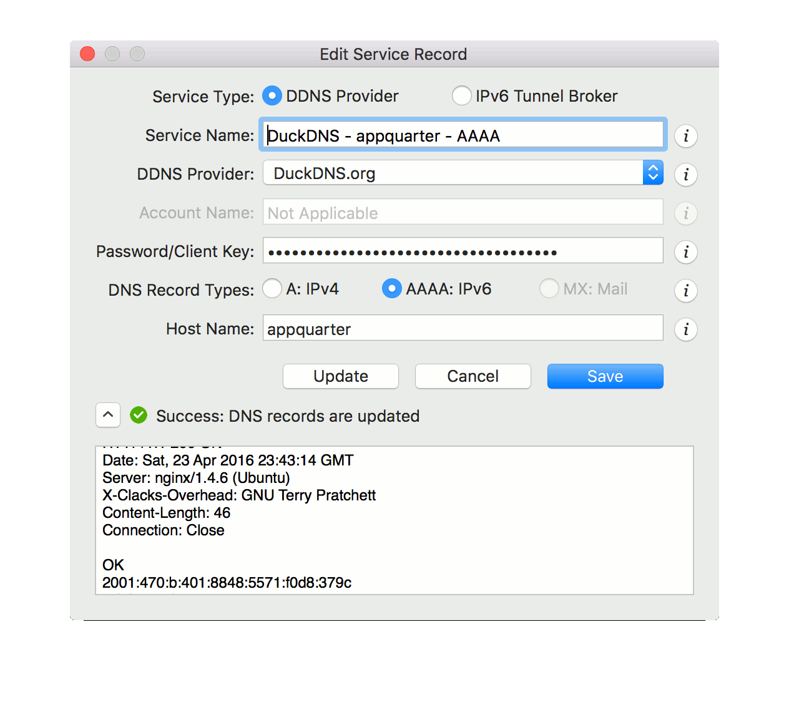Image resolution: width=789 pixels, height=720 pixels.
Task: Open info for DDNS Provider field
Action: [x=685, y=175]
